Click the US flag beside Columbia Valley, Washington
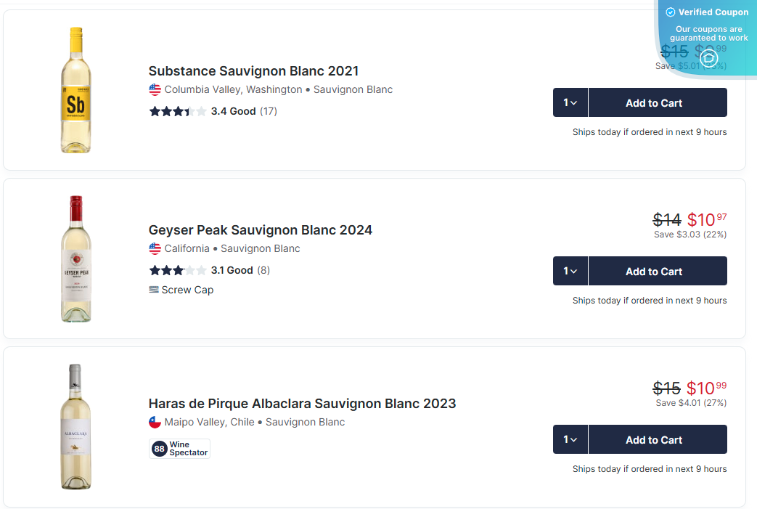The image size is (757, 509). click(155, 89)
